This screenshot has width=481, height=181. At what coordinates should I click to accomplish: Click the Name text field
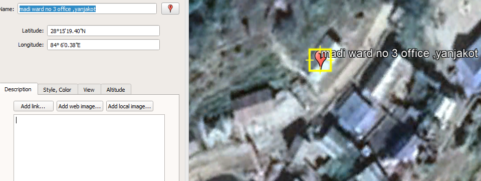click(87, 9)
